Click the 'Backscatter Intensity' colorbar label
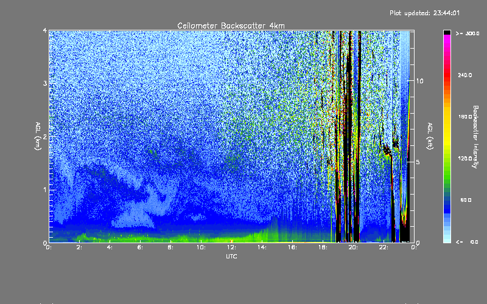Image resolution: width=487 pixels, height=304 pixels. [475, 137]
